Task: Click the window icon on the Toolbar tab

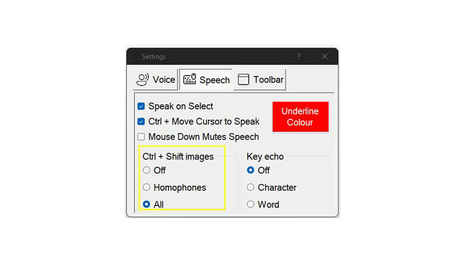Action: 243,79
